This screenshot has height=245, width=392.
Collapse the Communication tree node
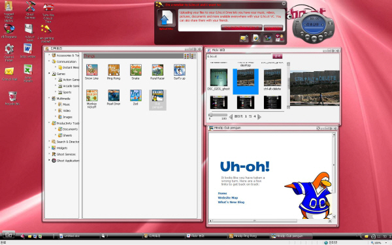(49, 61)
